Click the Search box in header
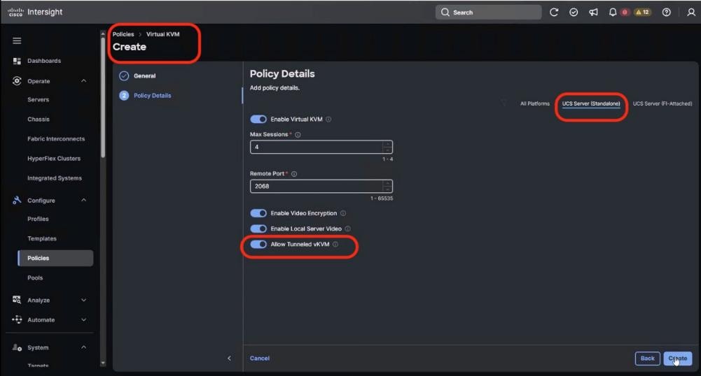701x376 pixels. [488, 13]
